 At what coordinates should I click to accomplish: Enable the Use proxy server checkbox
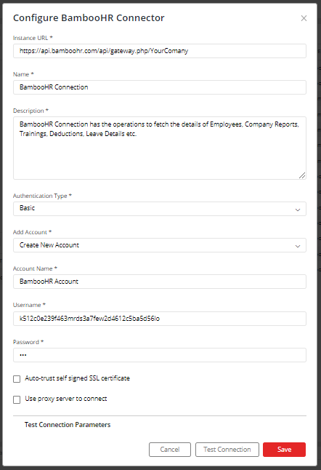pos(17,399)
